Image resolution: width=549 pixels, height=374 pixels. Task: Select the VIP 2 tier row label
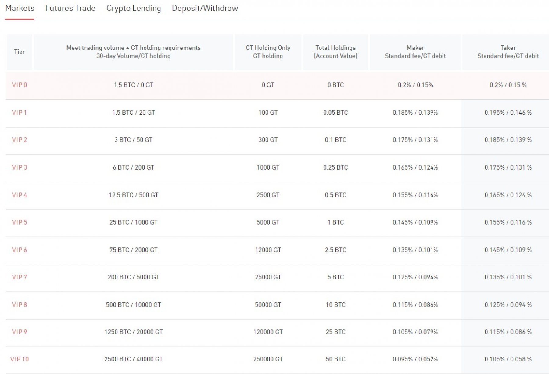[20, 140]
